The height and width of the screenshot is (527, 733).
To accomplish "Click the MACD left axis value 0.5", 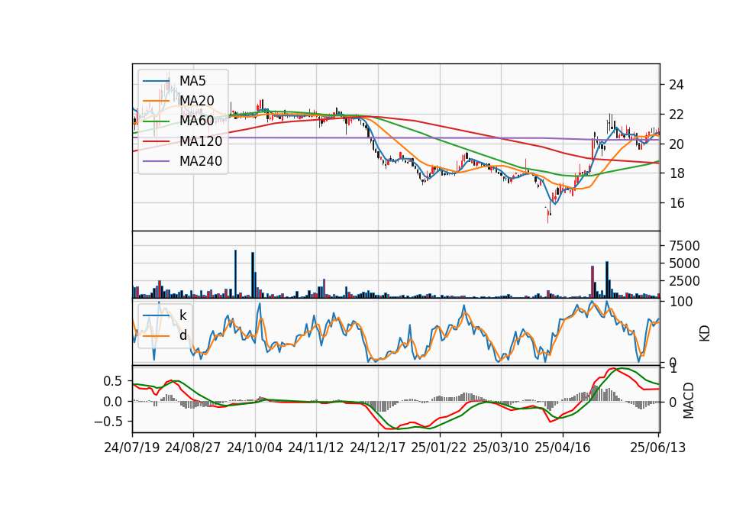I will pos(113,381).
